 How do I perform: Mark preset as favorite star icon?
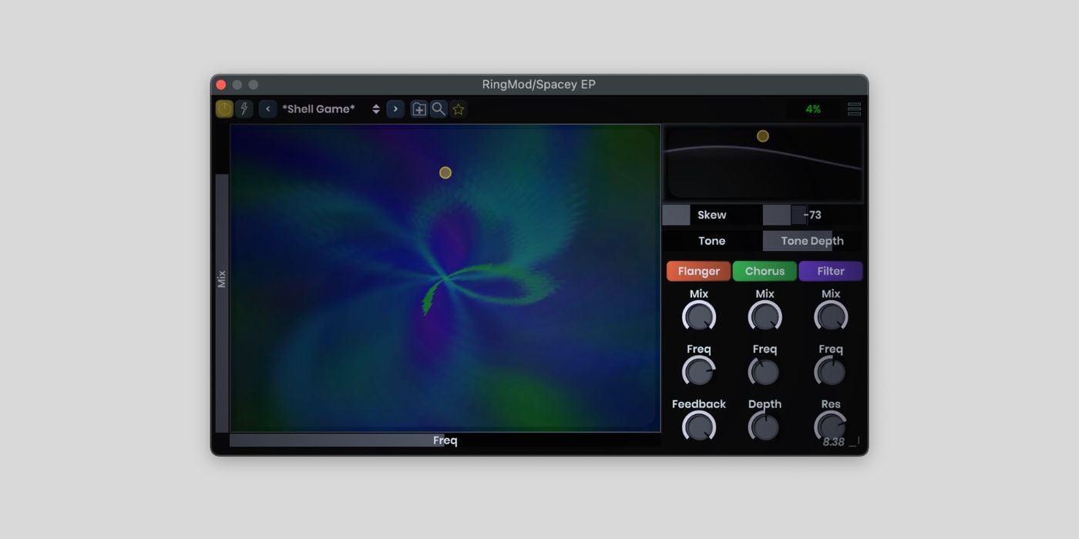tap(459, 109)
